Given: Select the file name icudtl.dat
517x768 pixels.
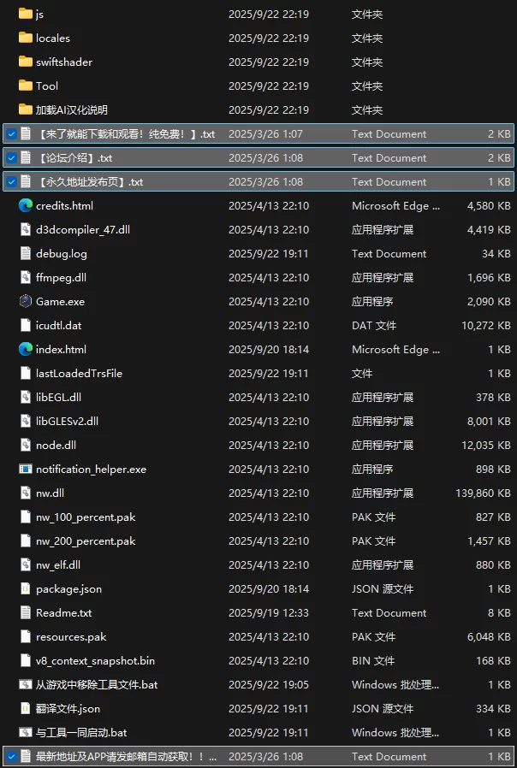Looking at the screenshot, I should point(58,325).
